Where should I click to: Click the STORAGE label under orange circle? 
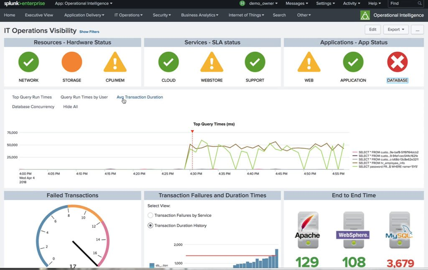[72, 80]
